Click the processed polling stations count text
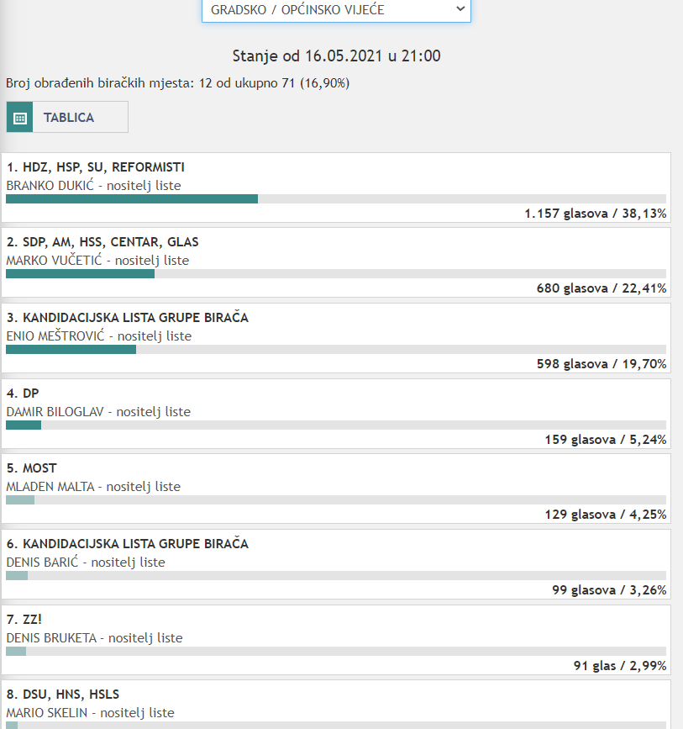683x729 pixels. point(177,83)
